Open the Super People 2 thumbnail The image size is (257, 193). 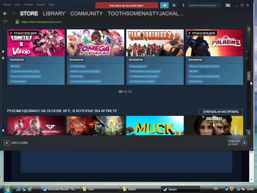point(36,126)
